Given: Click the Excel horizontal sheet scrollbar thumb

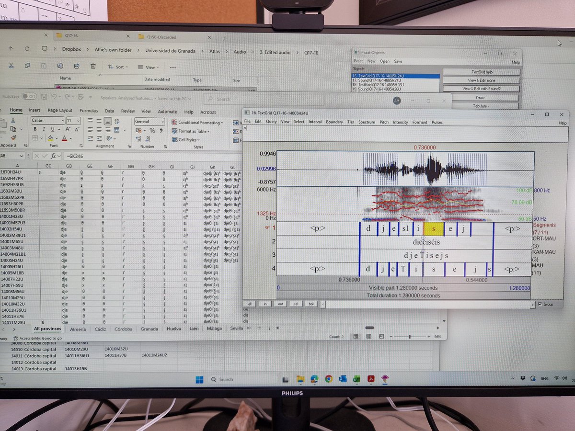Looking at the screenshot, I should coord(369,327).
